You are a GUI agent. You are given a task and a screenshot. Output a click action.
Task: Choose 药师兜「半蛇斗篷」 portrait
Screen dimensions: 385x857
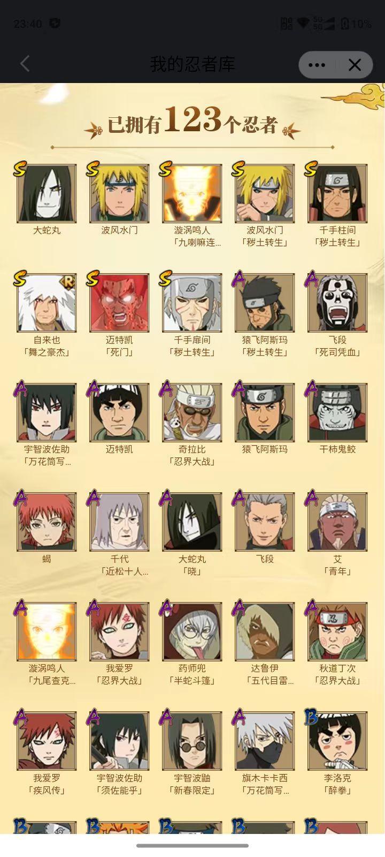[192, 632]
